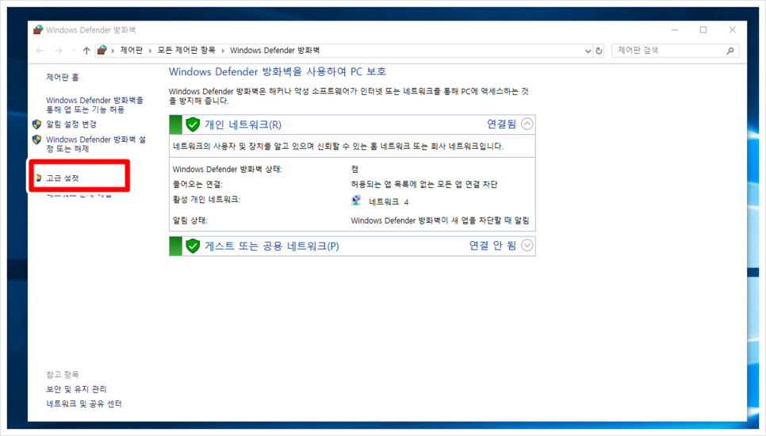Refresh the page using the refresh icon

click(599, 51)
